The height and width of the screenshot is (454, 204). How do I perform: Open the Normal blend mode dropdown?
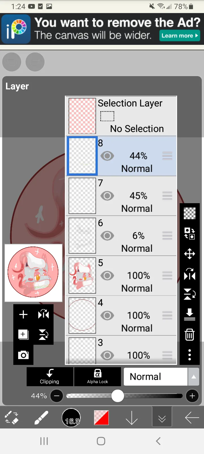156,377
